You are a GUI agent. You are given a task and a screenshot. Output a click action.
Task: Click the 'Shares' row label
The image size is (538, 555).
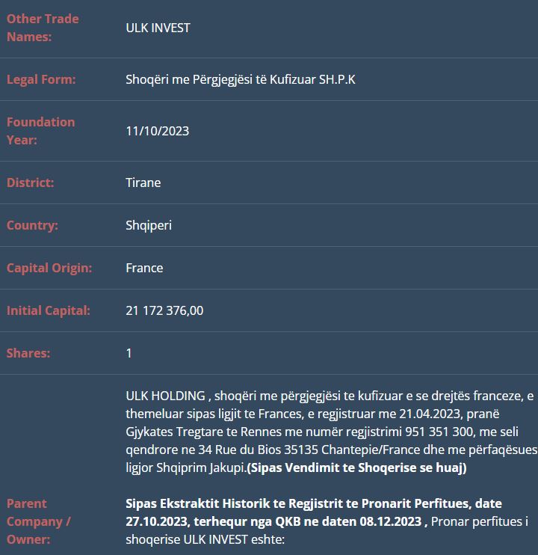click(28, 353)
